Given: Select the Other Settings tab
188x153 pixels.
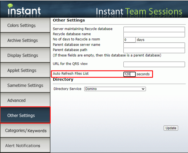Looking at the screenshot, I should click(x=25, y=115).
